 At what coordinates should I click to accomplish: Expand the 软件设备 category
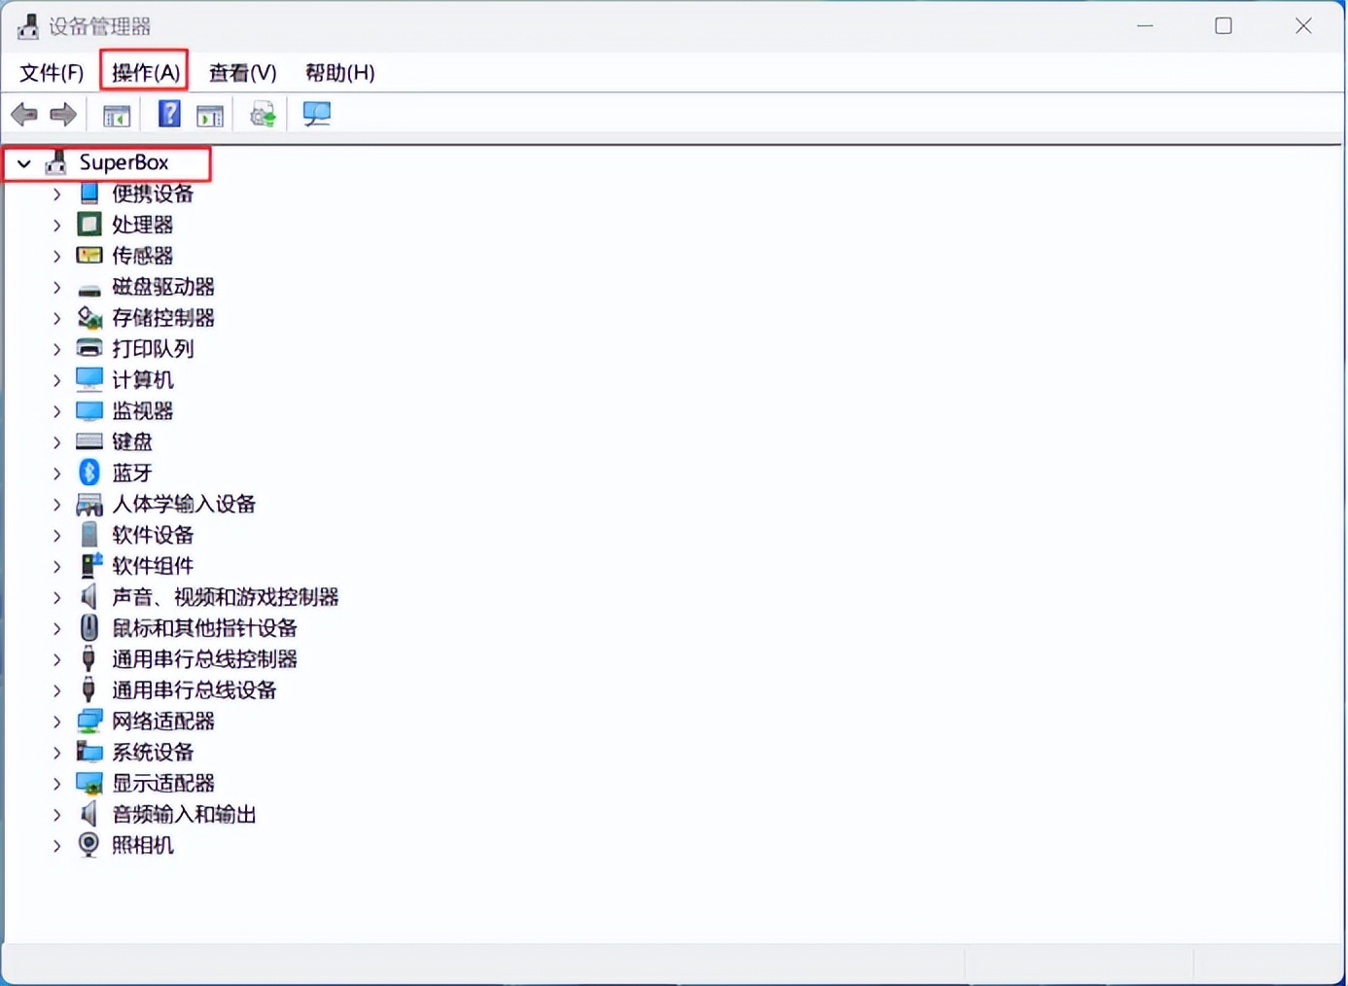point(56,536)
